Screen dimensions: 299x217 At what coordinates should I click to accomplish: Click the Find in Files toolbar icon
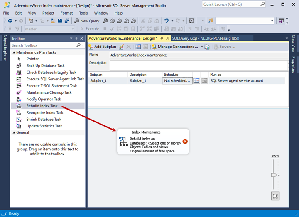211,21
